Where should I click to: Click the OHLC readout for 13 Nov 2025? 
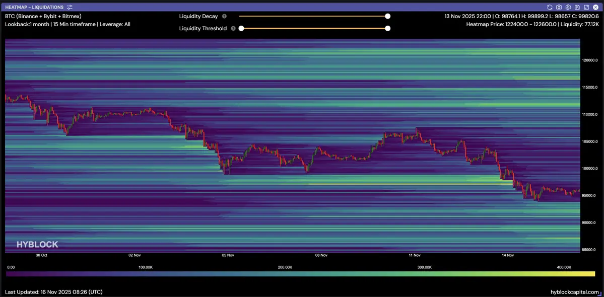click(522, 16)
